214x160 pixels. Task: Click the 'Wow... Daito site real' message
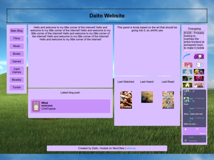point(193,114)
